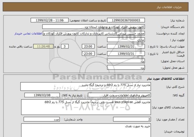
Task: Click the header title جزئیات اطلاعات نیاز
Action: [x=169, y=7]
